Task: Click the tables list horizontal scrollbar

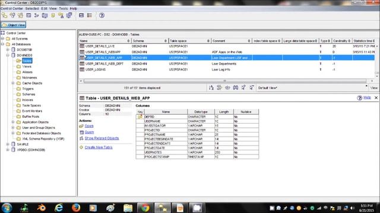Action: (225, 81)
